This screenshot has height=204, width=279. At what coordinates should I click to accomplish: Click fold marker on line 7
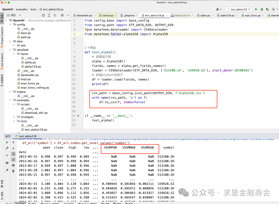(x=83, y=52)
